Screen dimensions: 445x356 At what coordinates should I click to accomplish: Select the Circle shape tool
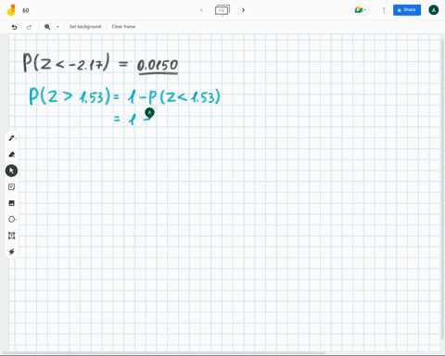coord(12,220)
